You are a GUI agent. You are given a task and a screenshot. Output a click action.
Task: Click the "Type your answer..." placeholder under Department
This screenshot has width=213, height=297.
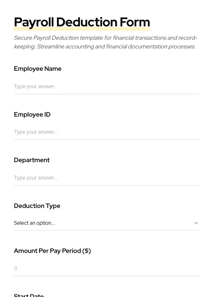[x=36, y=178]
